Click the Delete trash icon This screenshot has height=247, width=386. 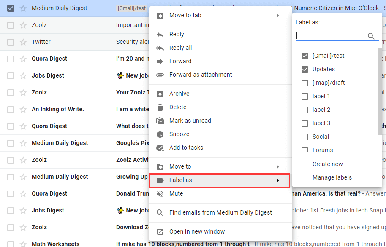(x=160, y=107)
